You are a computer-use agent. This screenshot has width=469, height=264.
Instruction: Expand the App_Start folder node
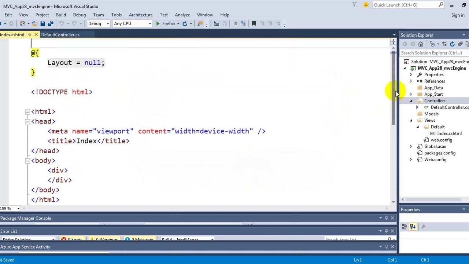click(411, 94)
